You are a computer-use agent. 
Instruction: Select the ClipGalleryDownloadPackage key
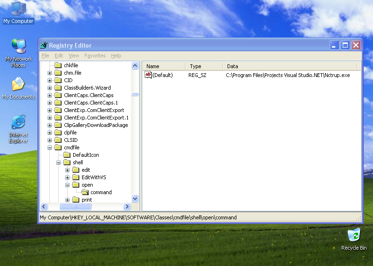coord(96,125)
